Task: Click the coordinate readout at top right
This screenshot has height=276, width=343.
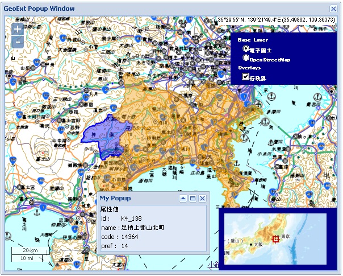Action: [x=277, y=19]
